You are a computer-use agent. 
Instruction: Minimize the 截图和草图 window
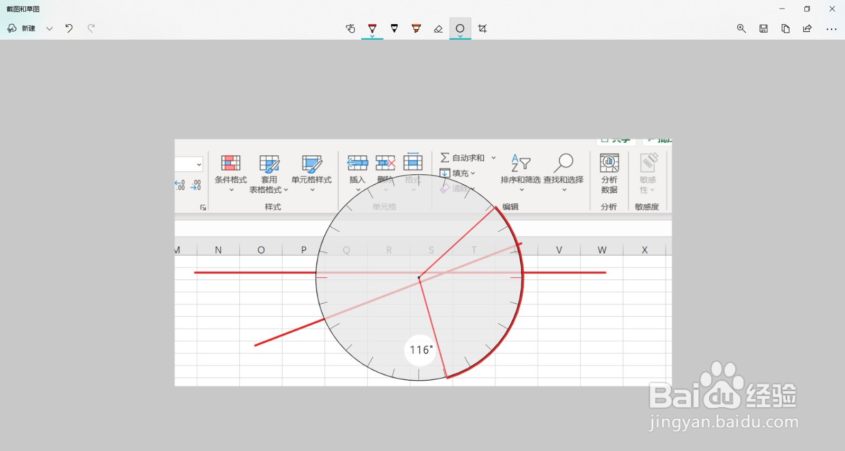pos(782,9)
